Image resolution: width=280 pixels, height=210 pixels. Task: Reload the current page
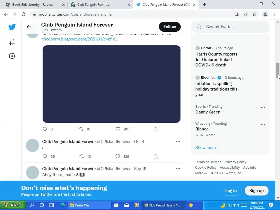click(x=24, y=14)
